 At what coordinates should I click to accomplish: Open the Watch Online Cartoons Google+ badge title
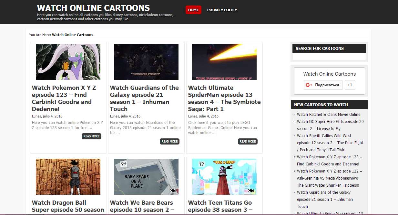click(330, 74)
